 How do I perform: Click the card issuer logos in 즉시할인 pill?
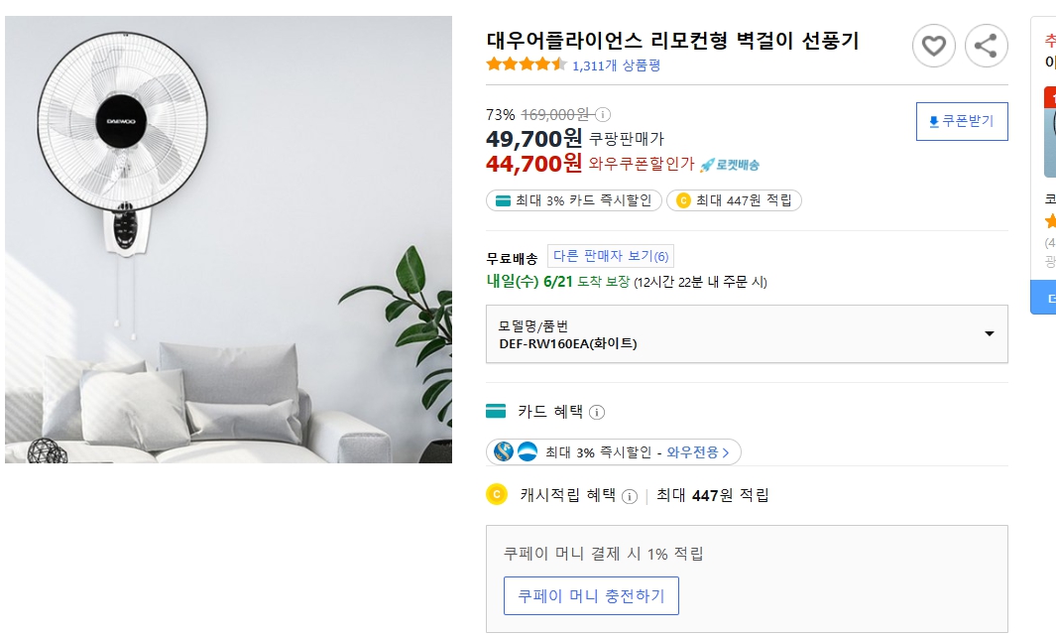516,452
